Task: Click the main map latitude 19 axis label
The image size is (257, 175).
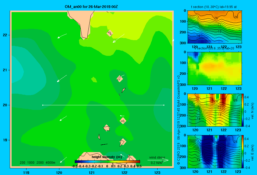Action: pyautogui.click(x=5, y=140)
